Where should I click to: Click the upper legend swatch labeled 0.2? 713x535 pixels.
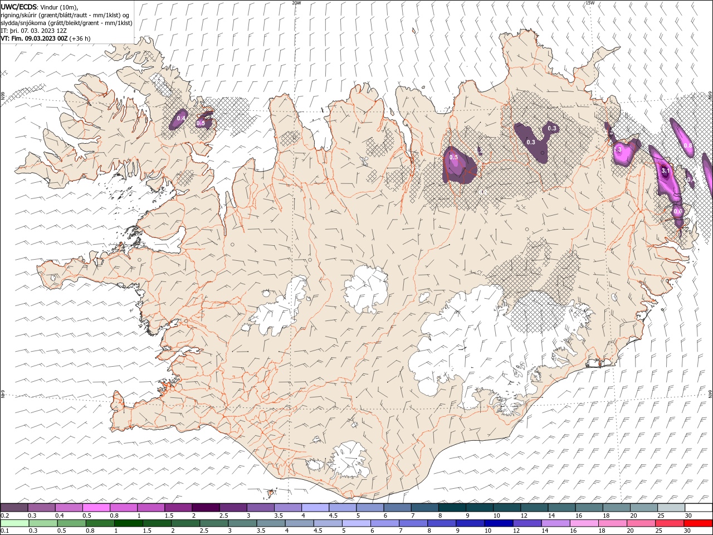[x=14, y=507]
